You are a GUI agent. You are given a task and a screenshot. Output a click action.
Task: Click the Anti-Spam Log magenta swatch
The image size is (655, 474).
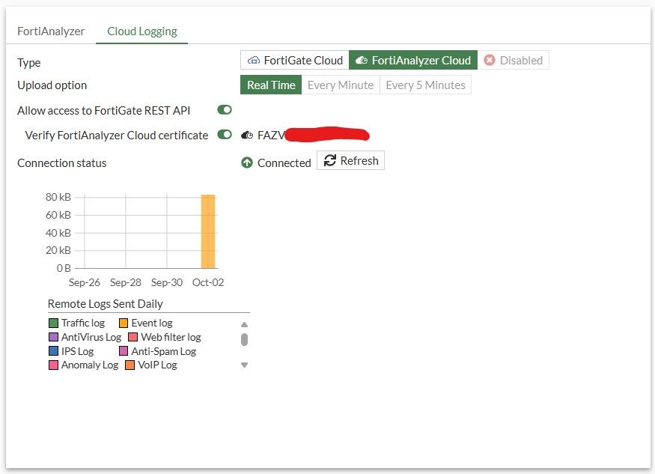pyautogui.click(x=124, y=351)
